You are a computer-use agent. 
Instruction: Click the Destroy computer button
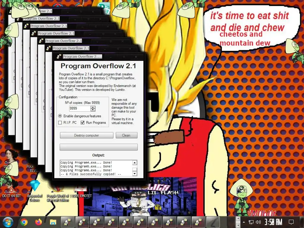pyautogui.click(x=86, y=135)
